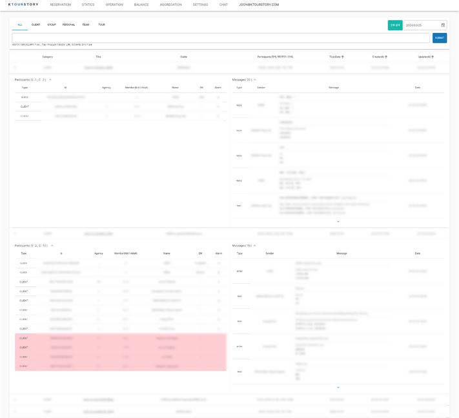Switch to the TOUR tab
The image size is (459, 418).
101,25
